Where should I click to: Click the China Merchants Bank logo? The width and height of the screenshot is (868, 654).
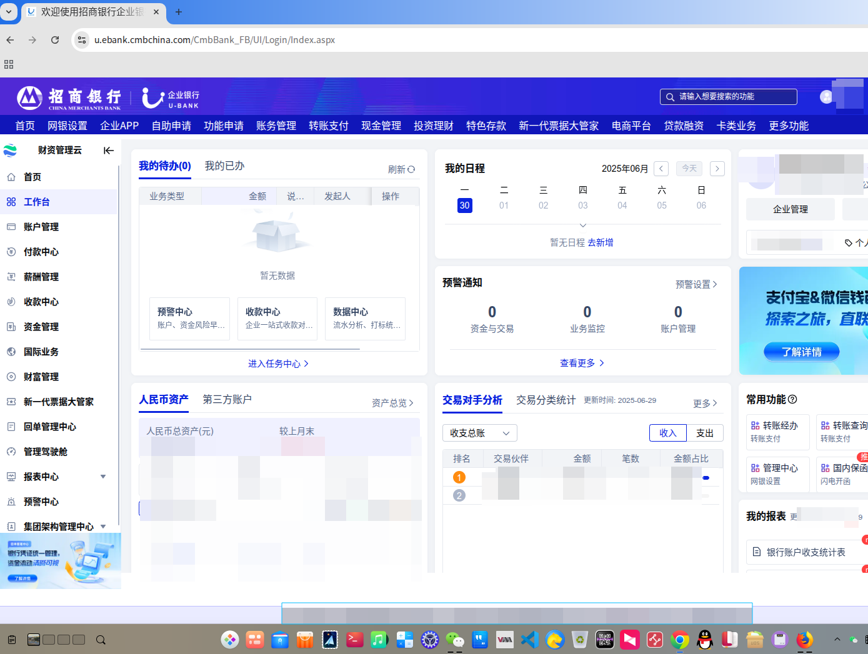(69, 97)
